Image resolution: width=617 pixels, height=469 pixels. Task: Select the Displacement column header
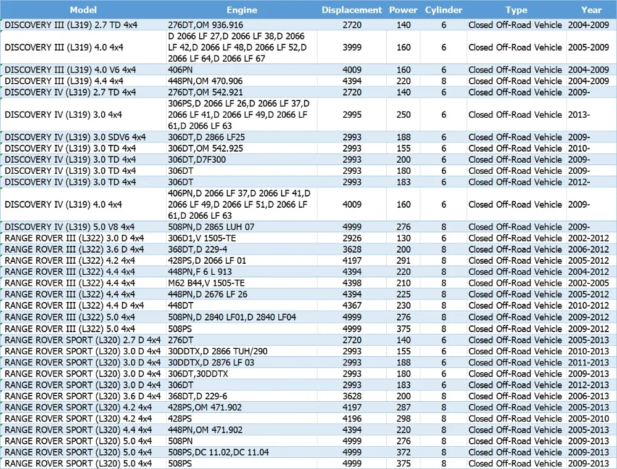352,10
